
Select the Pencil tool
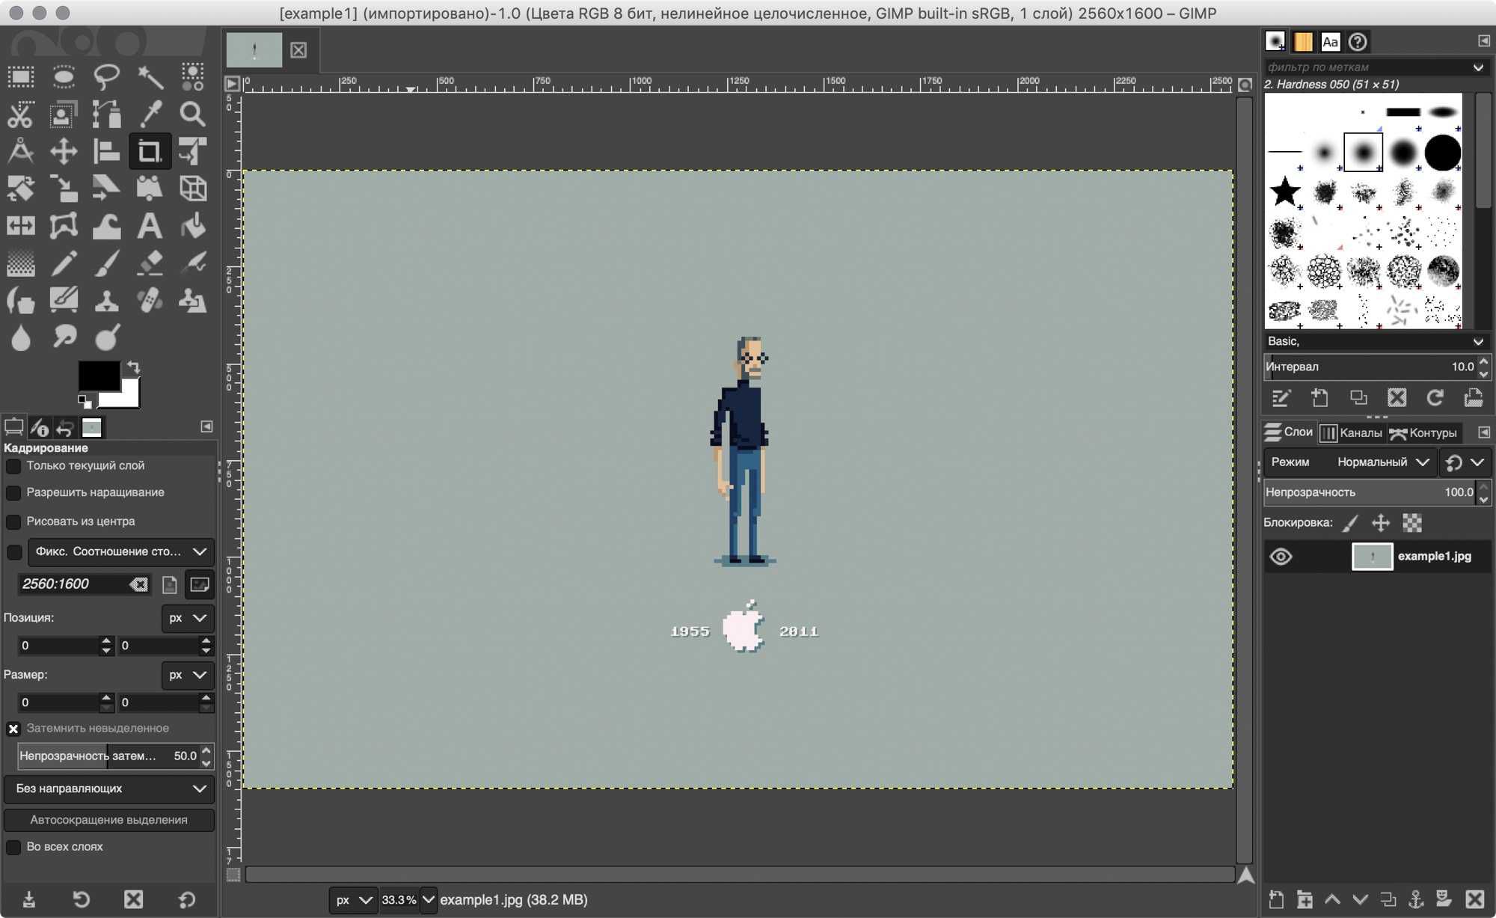coord(64,263)
